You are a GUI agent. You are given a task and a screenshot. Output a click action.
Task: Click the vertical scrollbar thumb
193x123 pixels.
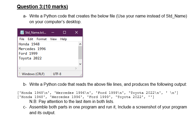pyautogui.click(x=80, y=53)
